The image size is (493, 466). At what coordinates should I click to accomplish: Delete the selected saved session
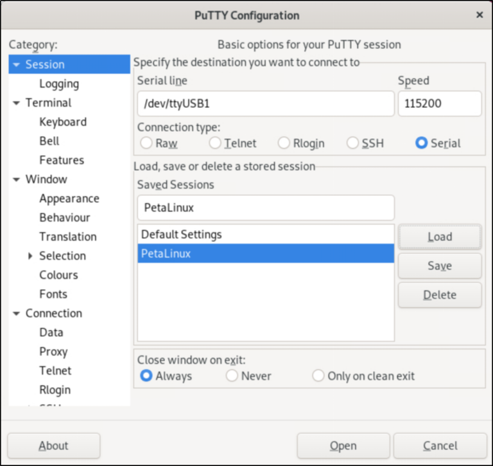pyautogui.click(x=439, y=295)
